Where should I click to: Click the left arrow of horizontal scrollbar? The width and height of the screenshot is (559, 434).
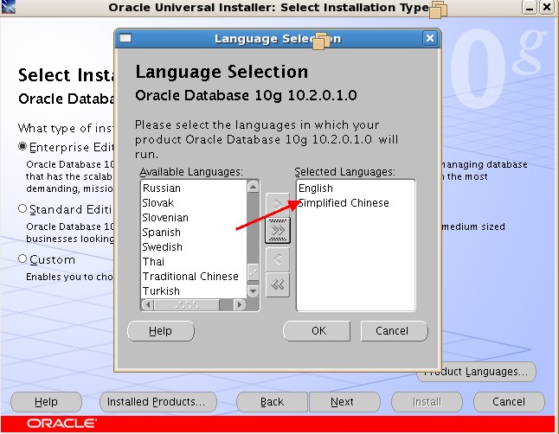(148, 304)
